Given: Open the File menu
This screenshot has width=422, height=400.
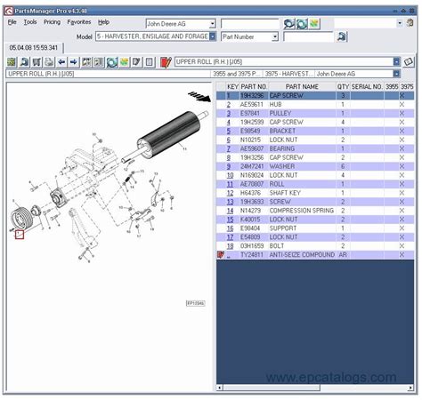Looking at the screenshot, I should (12, 22).
